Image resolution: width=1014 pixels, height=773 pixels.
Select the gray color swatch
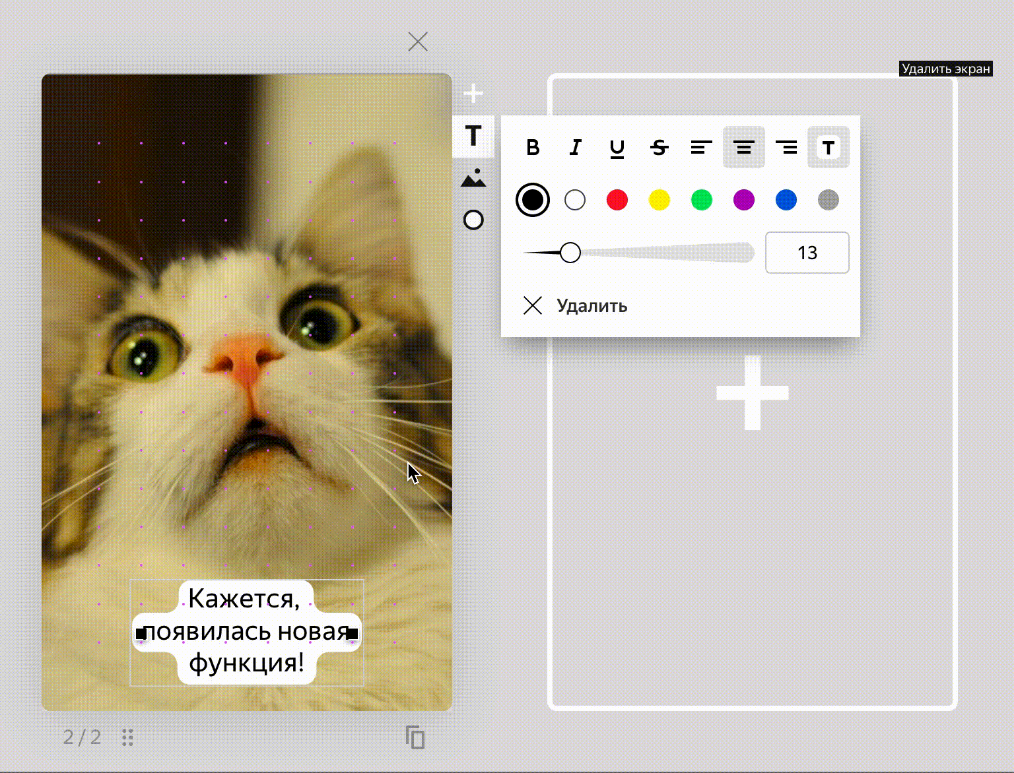click(x=828, y=200)
